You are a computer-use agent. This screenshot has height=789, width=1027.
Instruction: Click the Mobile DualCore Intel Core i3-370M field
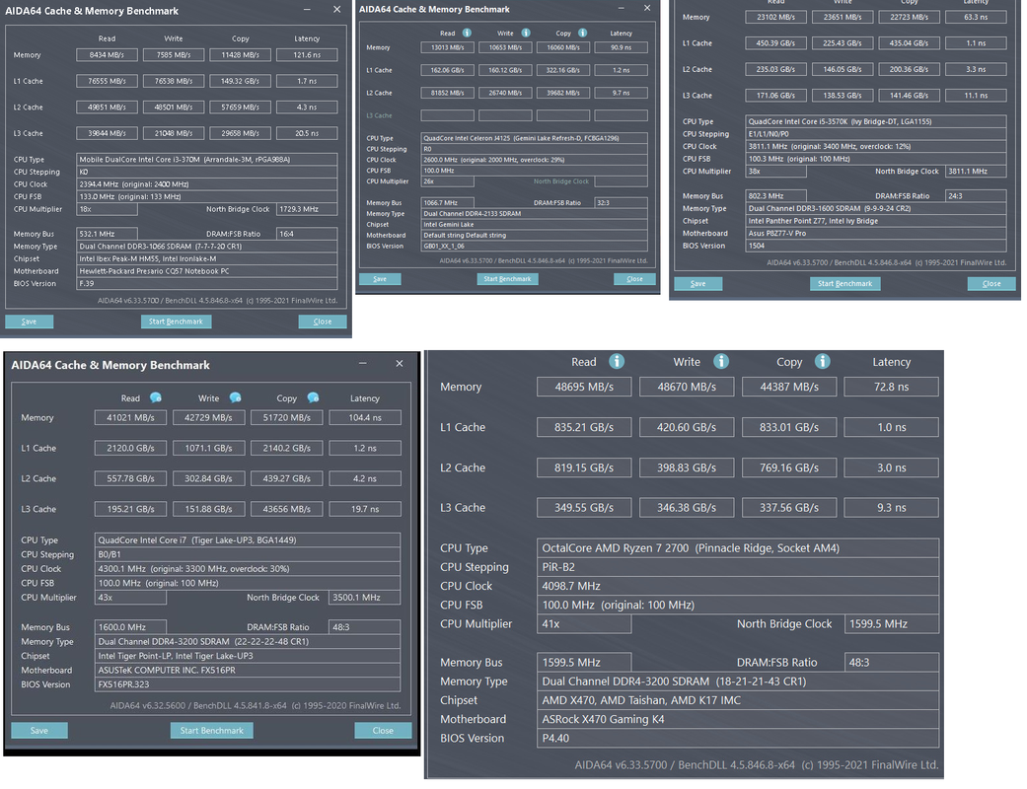[x=207, y=159]
